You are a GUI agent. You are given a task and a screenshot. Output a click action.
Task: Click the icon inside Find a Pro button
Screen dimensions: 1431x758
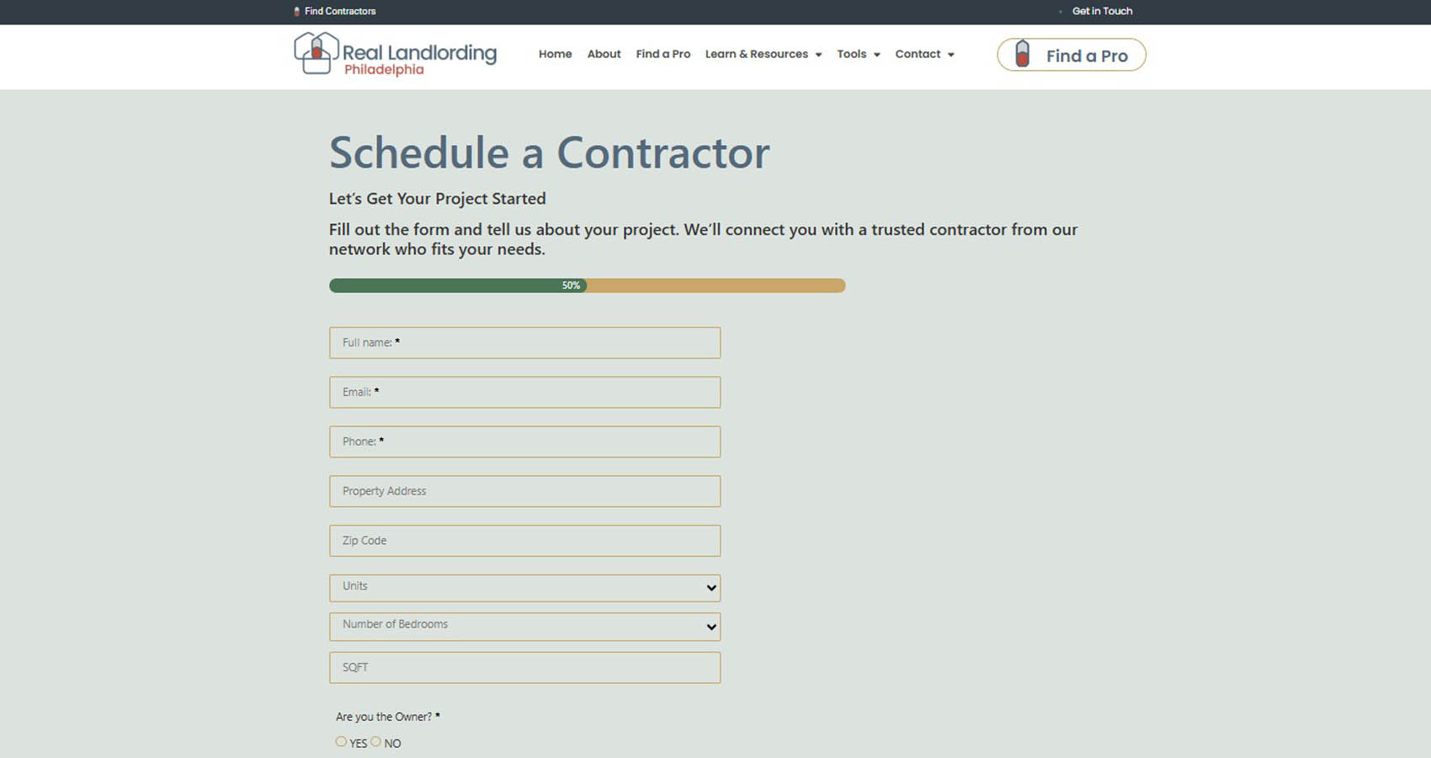point(1022,55)
